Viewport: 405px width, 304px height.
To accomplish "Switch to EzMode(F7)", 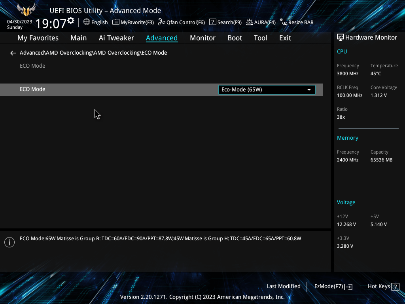I will click(329, 287).
